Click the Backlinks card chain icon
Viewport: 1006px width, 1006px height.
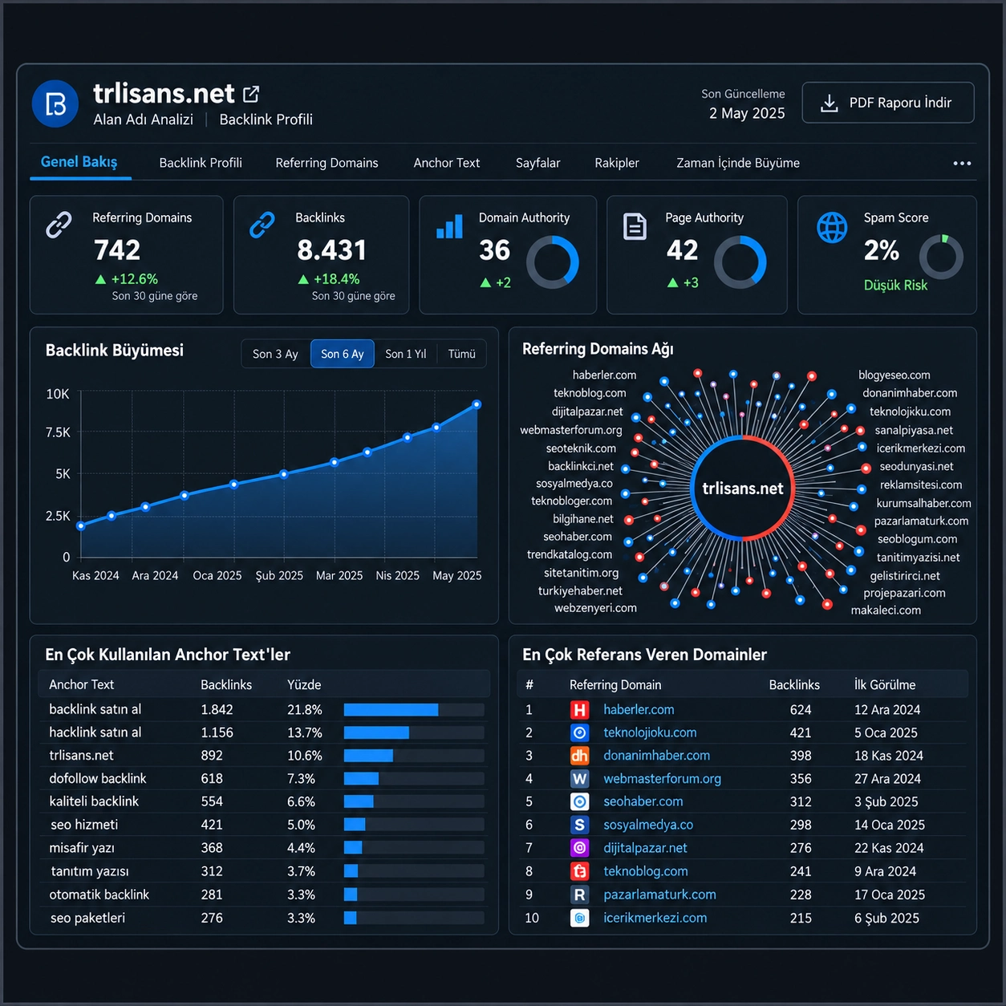262,225
